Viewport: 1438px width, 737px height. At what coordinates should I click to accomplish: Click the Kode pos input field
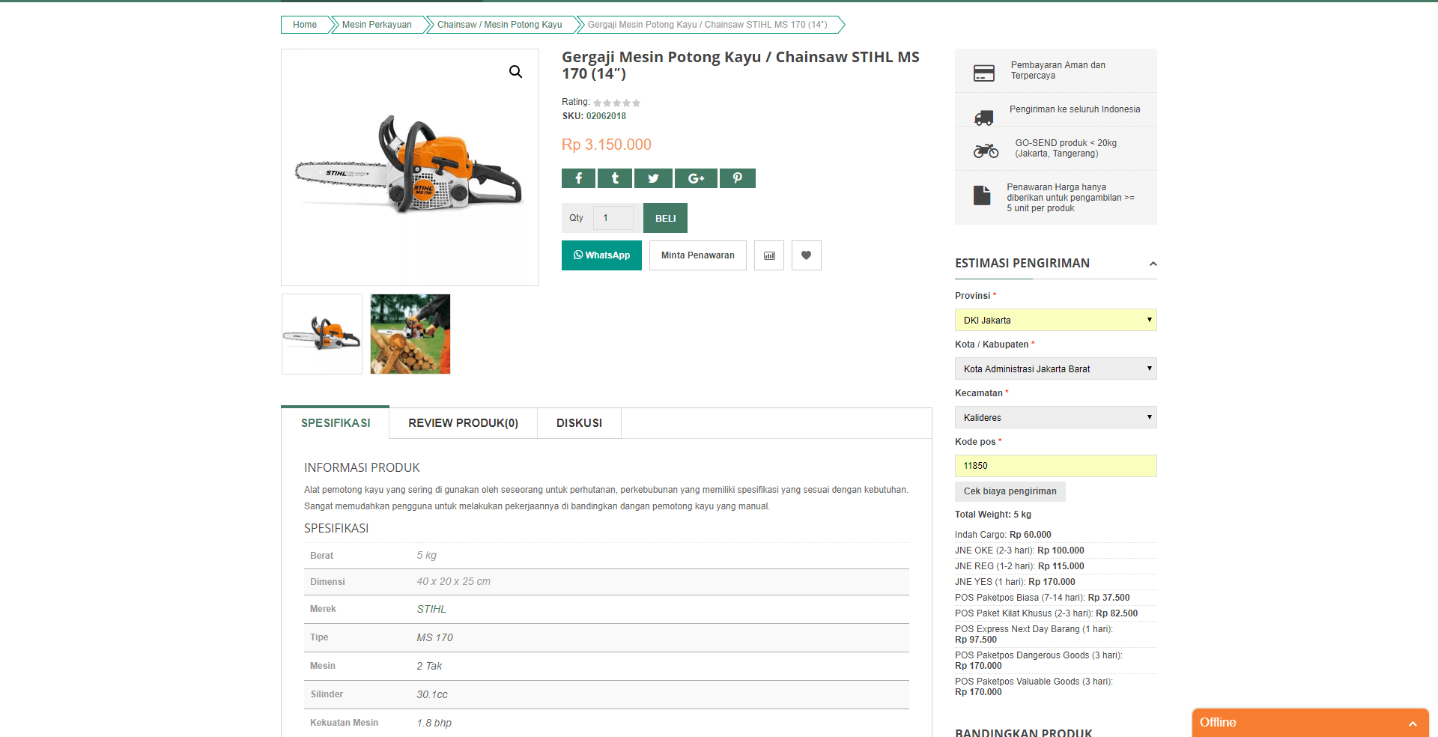point(1055,466)
